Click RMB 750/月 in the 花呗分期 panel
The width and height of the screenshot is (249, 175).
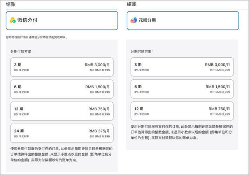pyautogui.click(x=219, y=109)
